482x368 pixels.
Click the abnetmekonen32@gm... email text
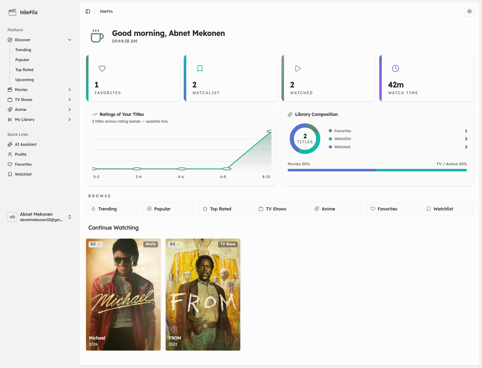click(41, 220)
